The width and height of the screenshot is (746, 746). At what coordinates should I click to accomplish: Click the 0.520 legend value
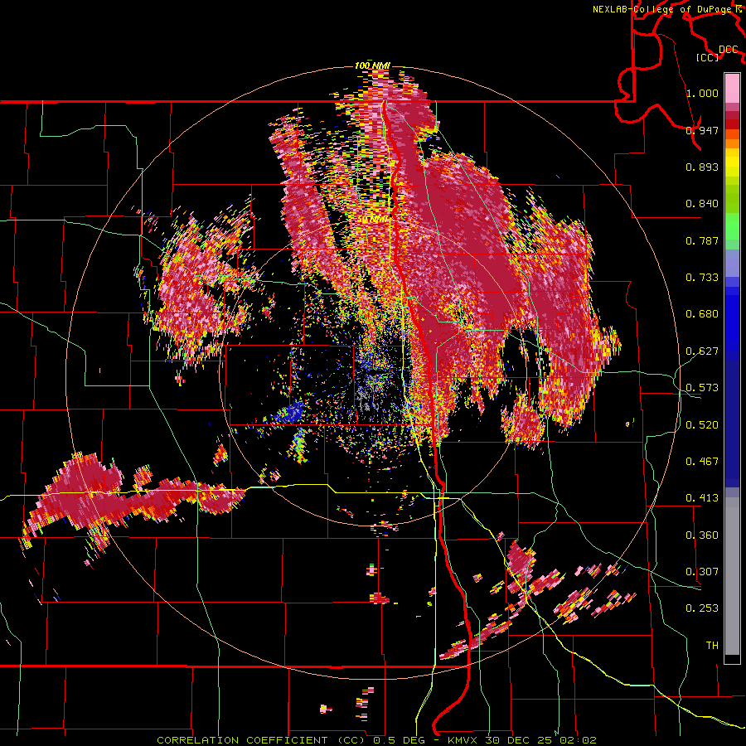pos(702,425)
